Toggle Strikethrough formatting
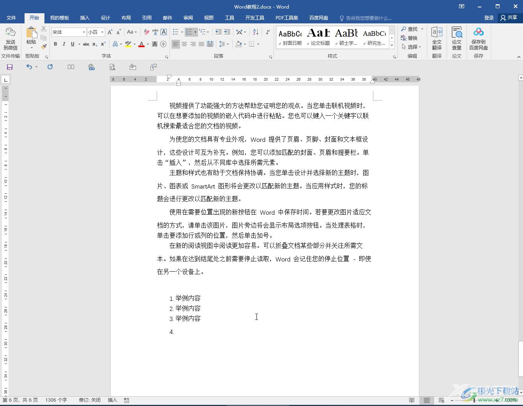The height and width of the screenshot is (406, 523). [86, 44]
